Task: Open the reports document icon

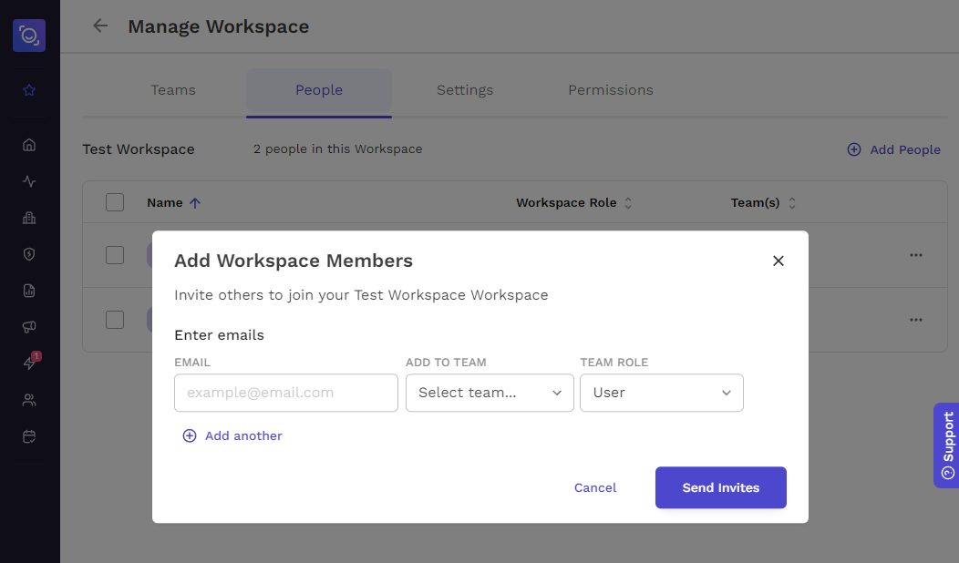Action: [29, 291]
